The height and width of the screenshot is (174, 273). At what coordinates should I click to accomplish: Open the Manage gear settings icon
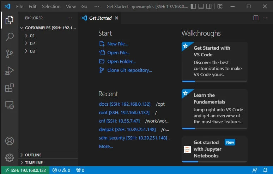tap(10, 157)
